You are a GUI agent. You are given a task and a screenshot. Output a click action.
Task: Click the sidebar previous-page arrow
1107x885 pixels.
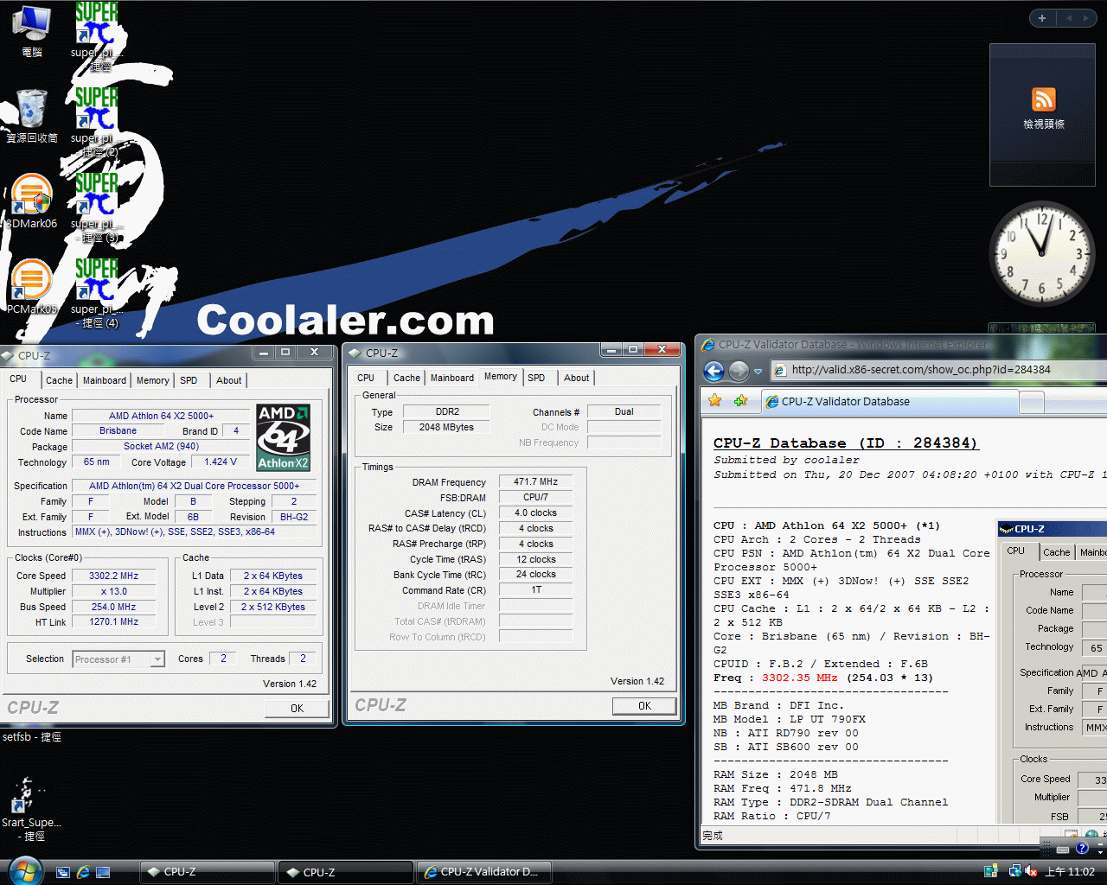coord(1068,18)
